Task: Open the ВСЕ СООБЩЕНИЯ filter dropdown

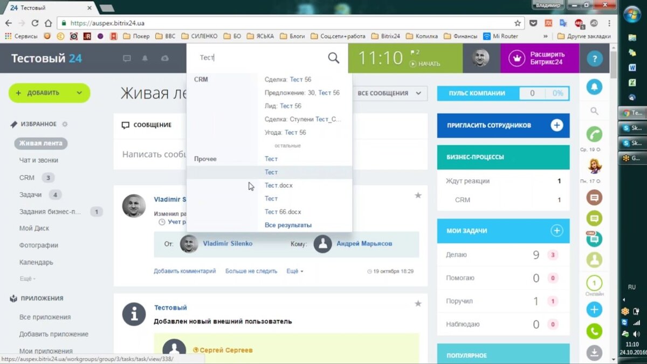Action: click(x=390, y=93)
